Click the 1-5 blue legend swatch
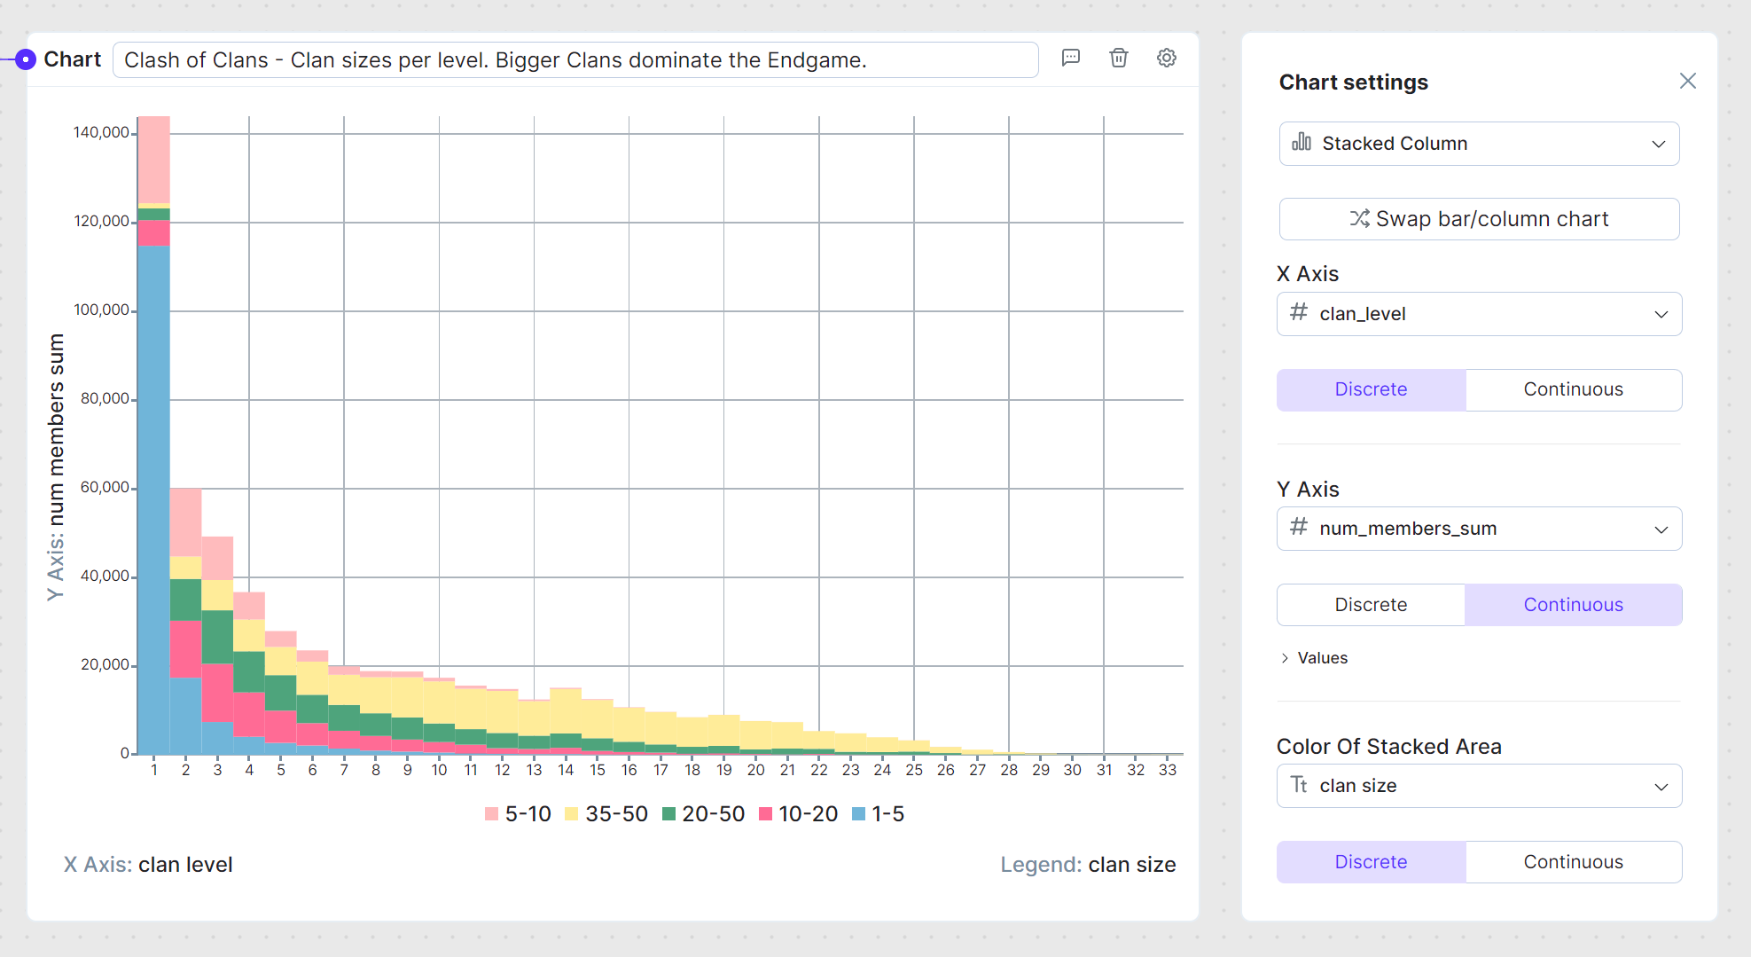 coord(858,814)
